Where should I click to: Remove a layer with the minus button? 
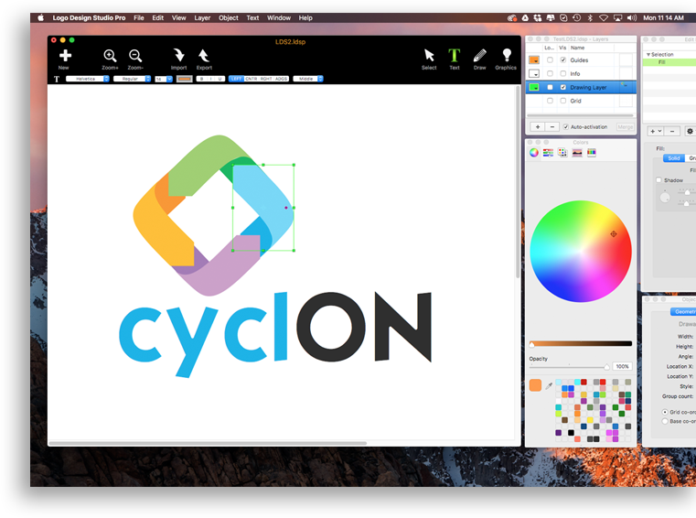click(552, 127)
